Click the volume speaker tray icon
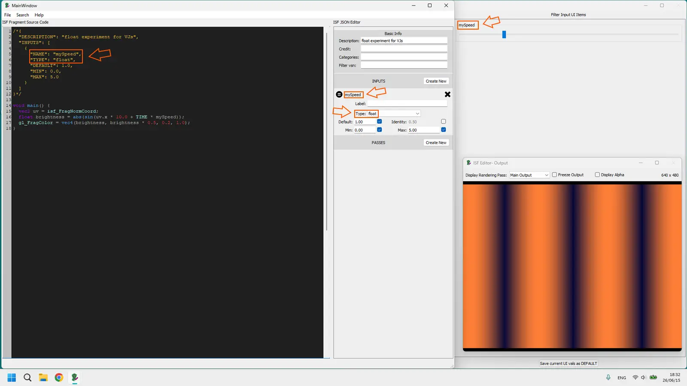 643,377
